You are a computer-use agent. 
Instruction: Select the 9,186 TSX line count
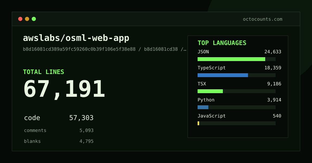[274, 84]
